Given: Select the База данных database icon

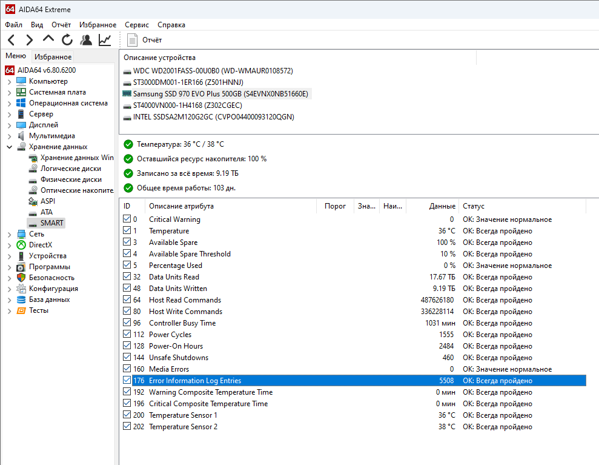Looking at the screenshot, I should 21,299.
